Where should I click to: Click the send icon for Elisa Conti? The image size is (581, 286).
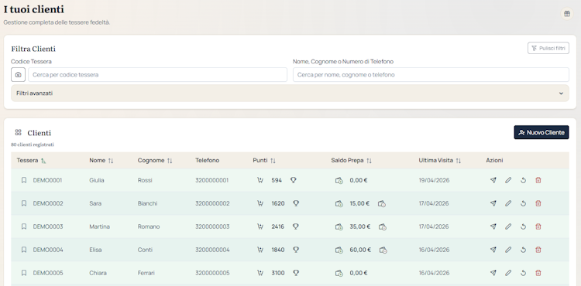(493, 250)
